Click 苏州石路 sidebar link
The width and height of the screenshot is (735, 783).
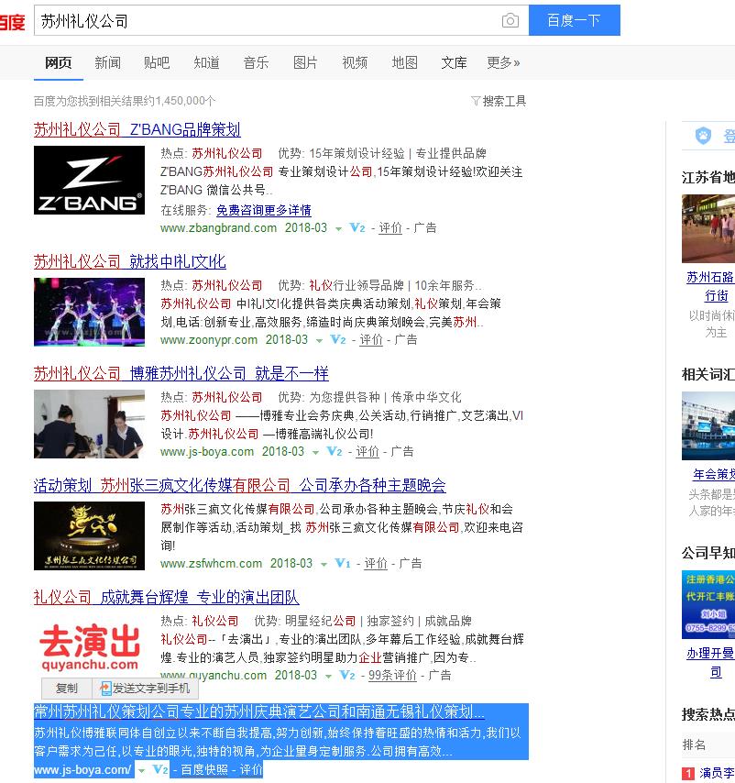click(x=710, y=278)
